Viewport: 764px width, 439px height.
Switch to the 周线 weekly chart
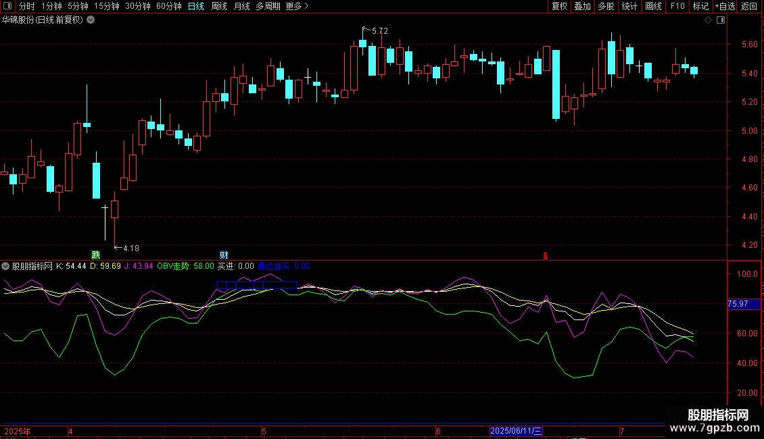tap(219, 6)
